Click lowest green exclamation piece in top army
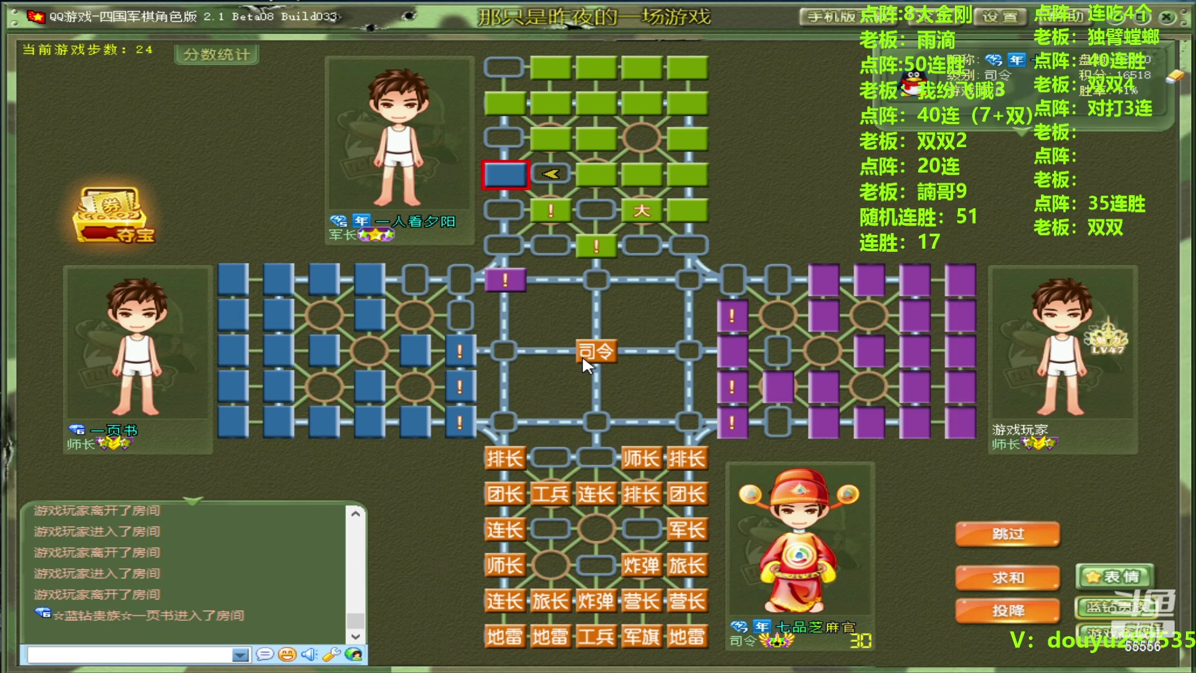This screenshot has height=673, width=1196. coord(596,246)
